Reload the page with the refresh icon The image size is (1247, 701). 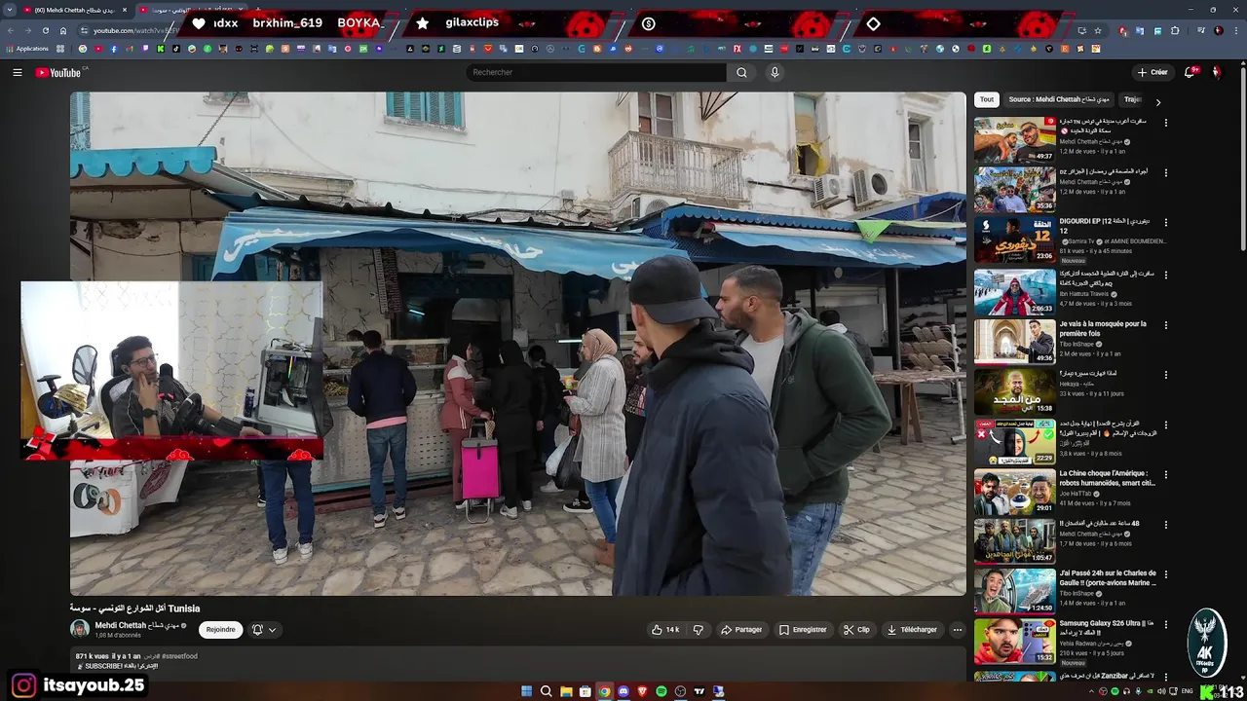coord(45,30)
